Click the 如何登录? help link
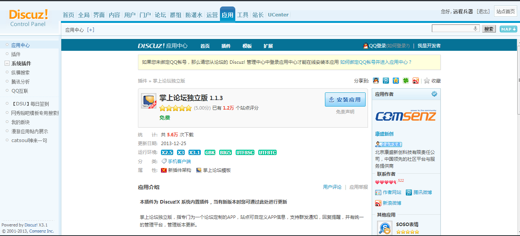Screen dimensions: 520x236 tap(398, 46)
